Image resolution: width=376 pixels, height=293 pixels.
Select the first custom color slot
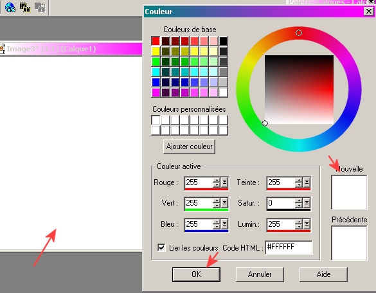click(156, 120)
